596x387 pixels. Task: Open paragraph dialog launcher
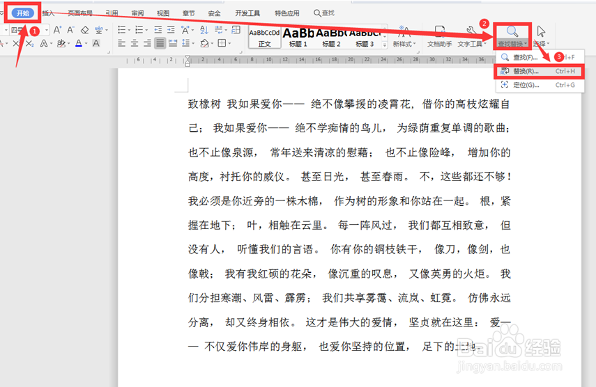pos(240,52)
